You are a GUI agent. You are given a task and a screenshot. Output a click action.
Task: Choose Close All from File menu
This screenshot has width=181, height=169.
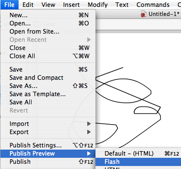point(48,56)
